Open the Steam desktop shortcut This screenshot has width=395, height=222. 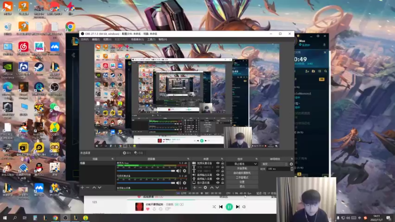pyautogui.click(x=39, y=69)
